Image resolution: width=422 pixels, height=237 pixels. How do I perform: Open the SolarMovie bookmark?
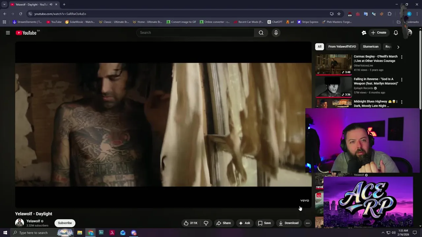pos(80,22)
